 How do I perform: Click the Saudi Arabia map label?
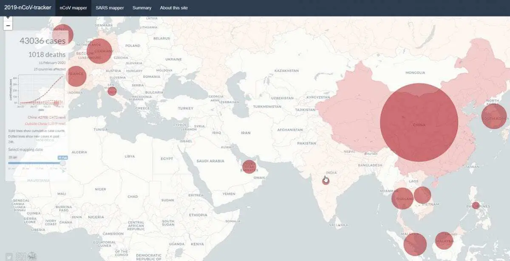pos(210,161)
